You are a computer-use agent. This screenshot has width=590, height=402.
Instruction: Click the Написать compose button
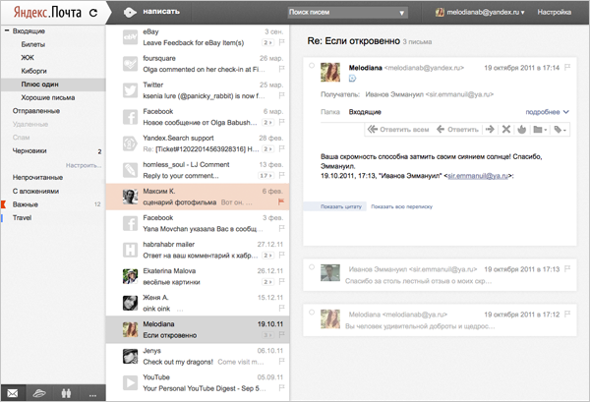tap(151, 12)
